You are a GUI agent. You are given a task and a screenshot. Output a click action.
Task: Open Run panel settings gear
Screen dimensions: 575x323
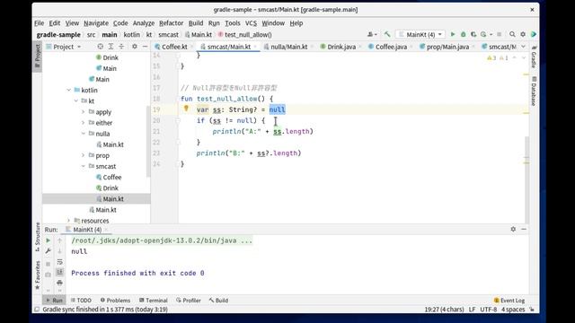[513, 230]
